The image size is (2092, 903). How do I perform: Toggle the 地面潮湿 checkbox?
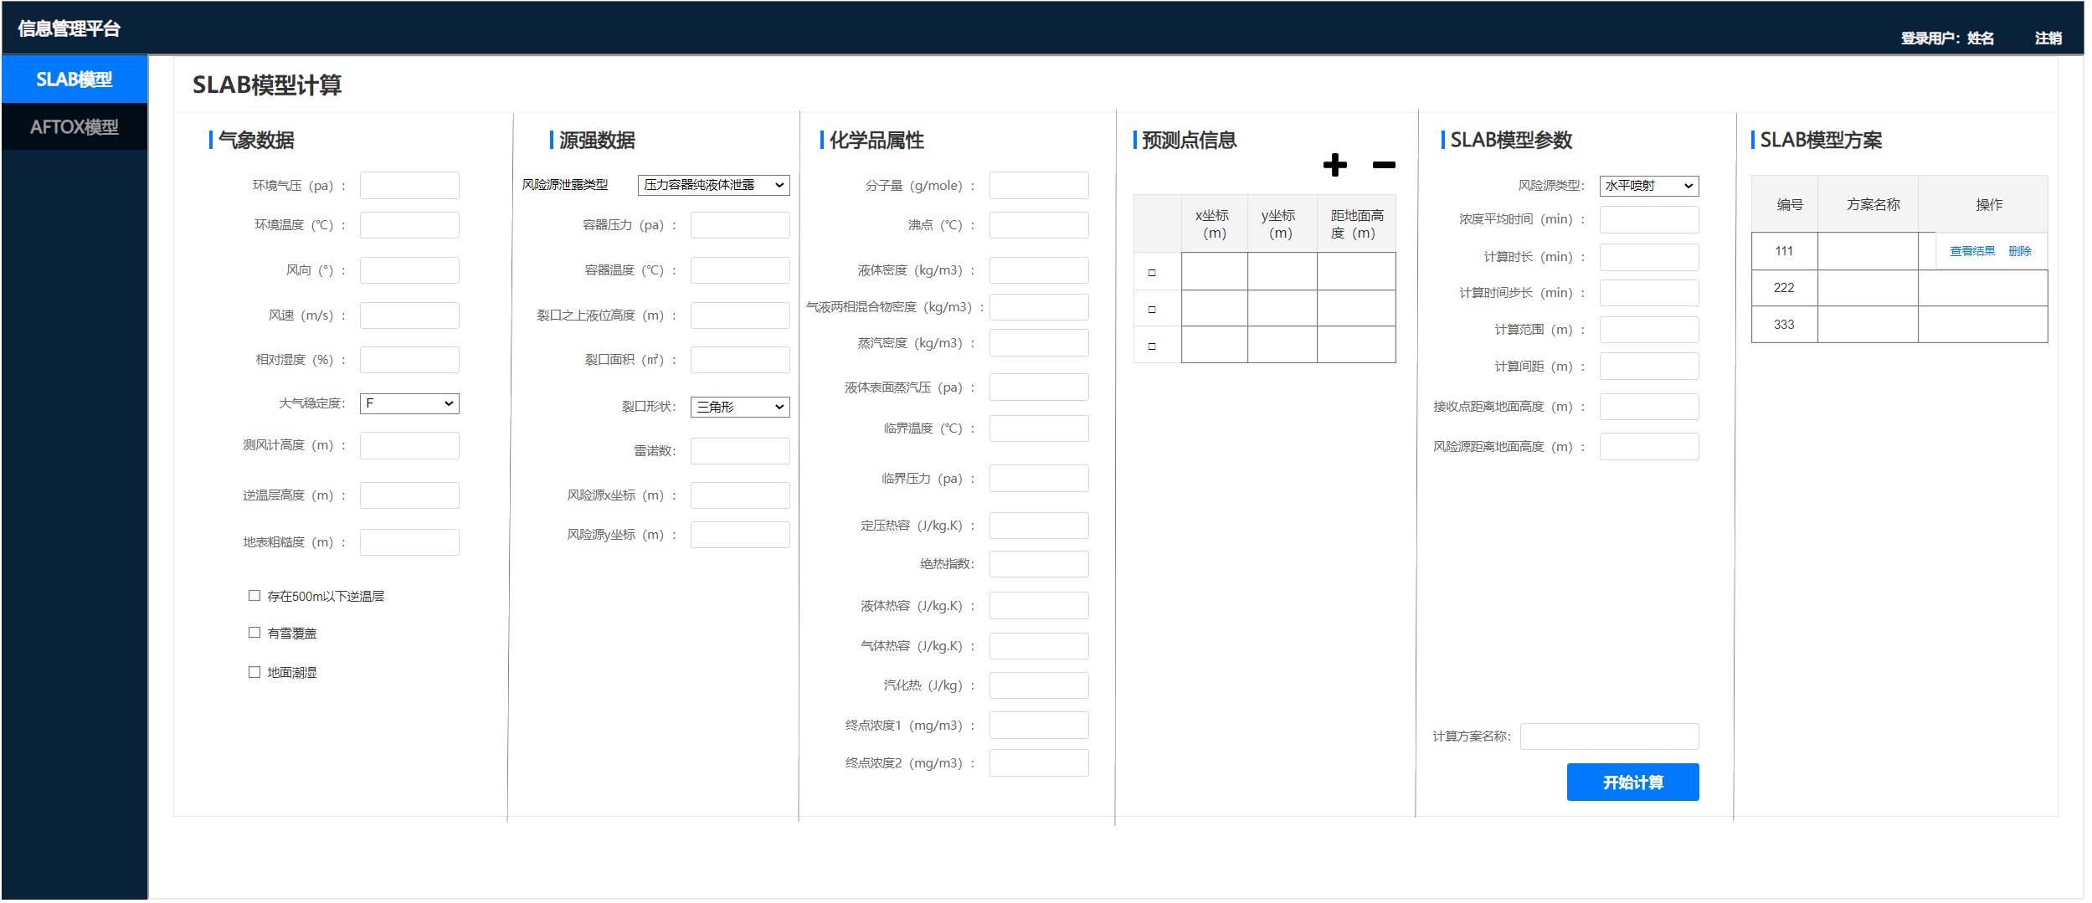pos(254,672)
